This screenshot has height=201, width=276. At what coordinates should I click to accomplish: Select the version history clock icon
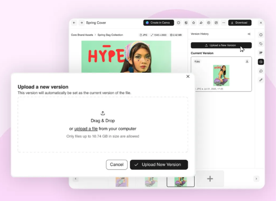261,62
